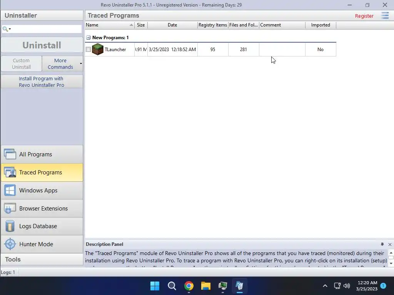Click the search magnifier icon
Image resolution: width=394 pixels, height=295 pixels.
[x=5, y=29]
